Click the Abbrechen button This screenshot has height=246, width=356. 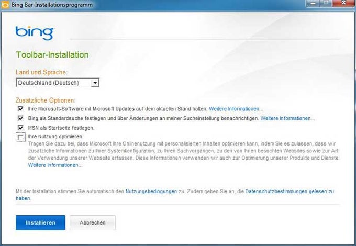[93, 222]
